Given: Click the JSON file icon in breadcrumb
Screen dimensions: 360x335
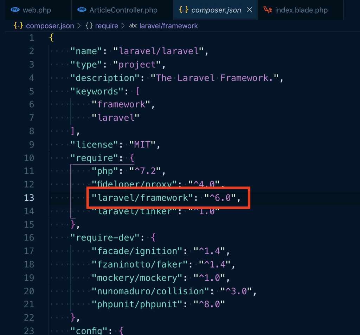Looking at the screenshot, I should (18, 25).
